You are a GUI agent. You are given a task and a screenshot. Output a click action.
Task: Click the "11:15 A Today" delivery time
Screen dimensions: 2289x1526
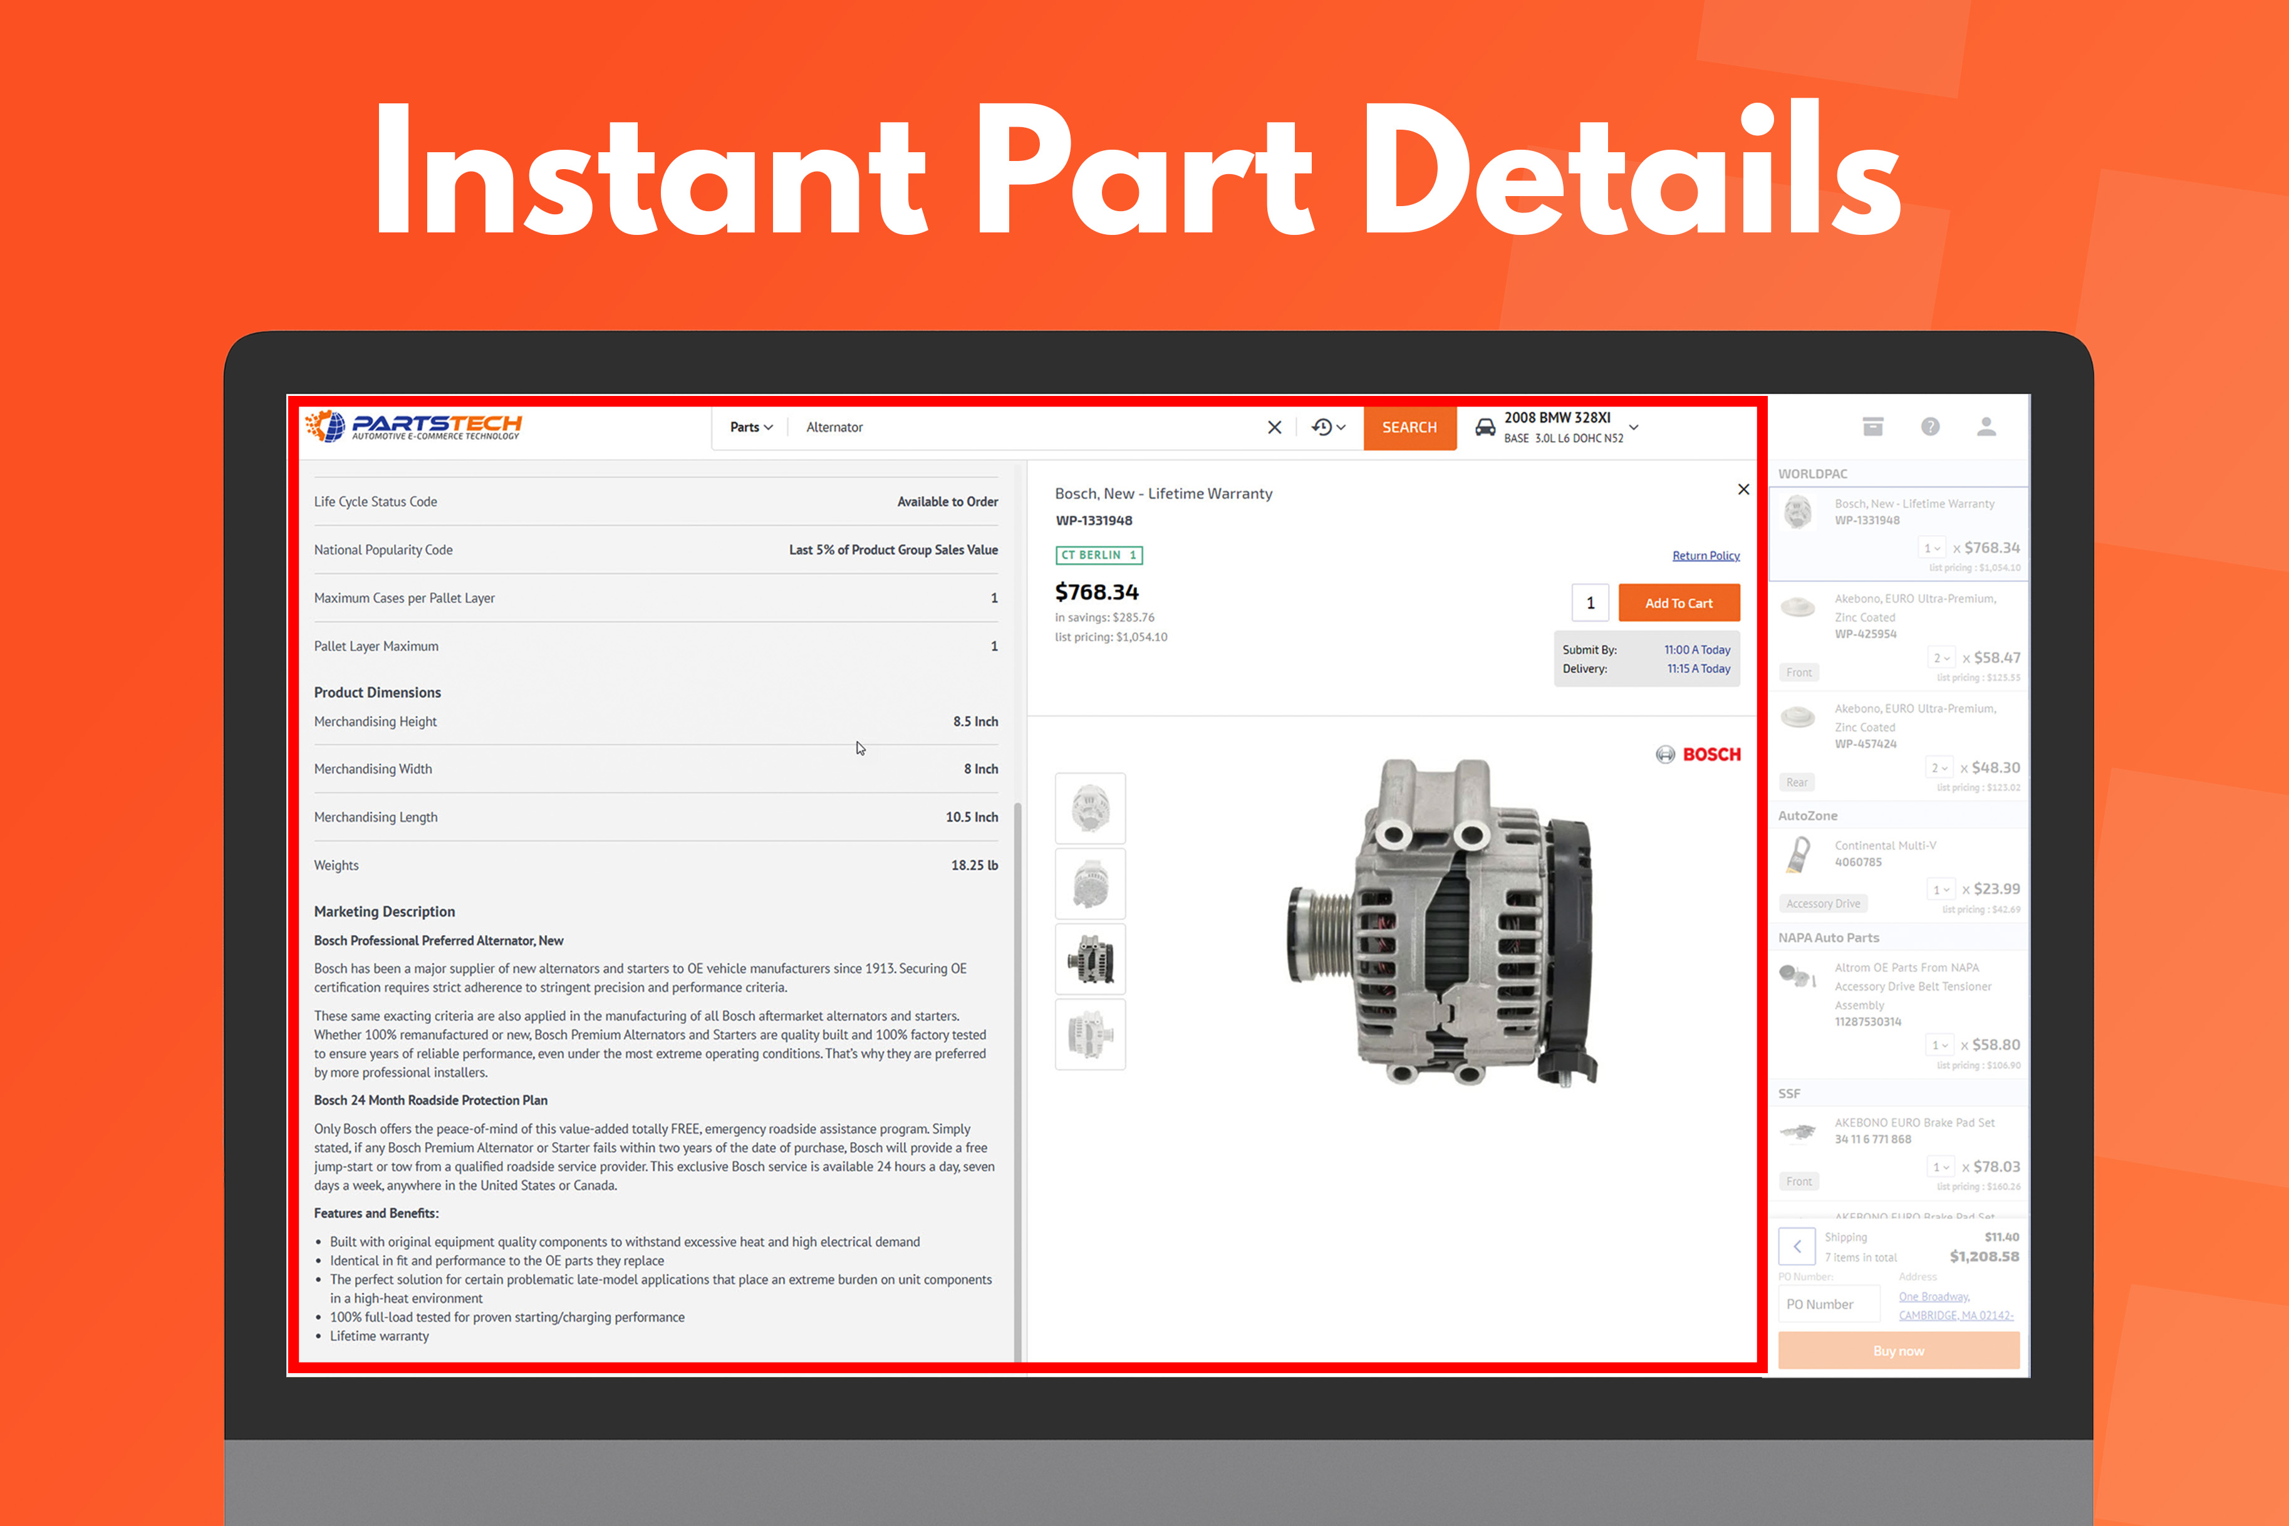[x=1698, y=668]
